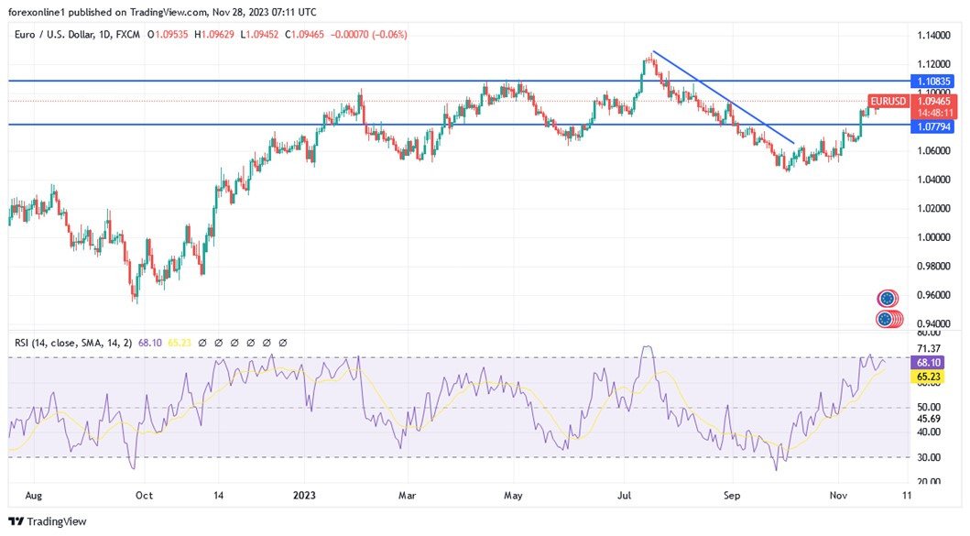Click the blue 1.07794 price label
The height and width of the screenshot is (536, 970).
(x=933, y=126)
